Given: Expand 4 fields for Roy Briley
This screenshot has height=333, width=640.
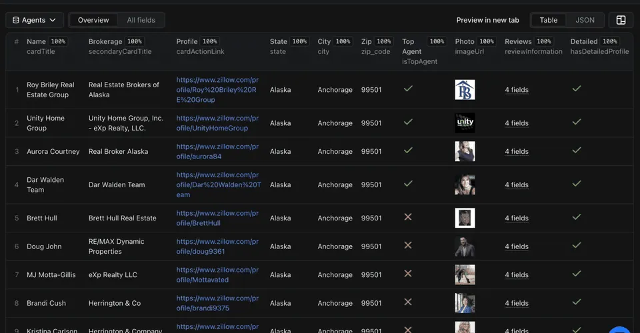Looking at the screenshot, I should pos(516,90).
